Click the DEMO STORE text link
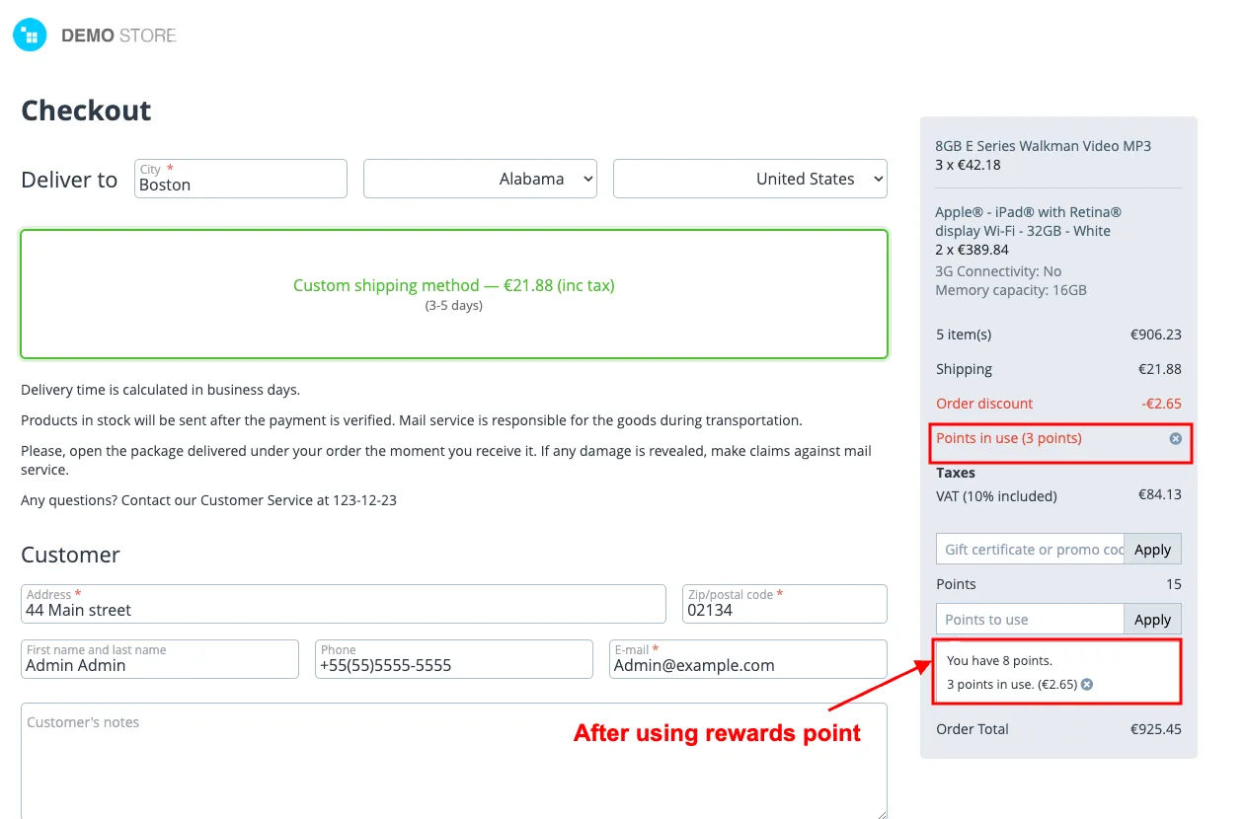This screenshot has width=1246, height=819. 118,36
